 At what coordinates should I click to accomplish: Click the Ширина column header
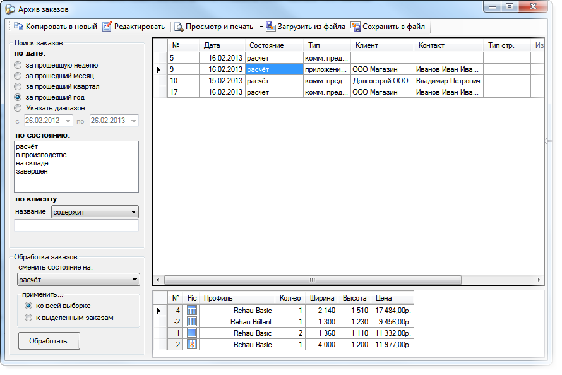[321, 298]
